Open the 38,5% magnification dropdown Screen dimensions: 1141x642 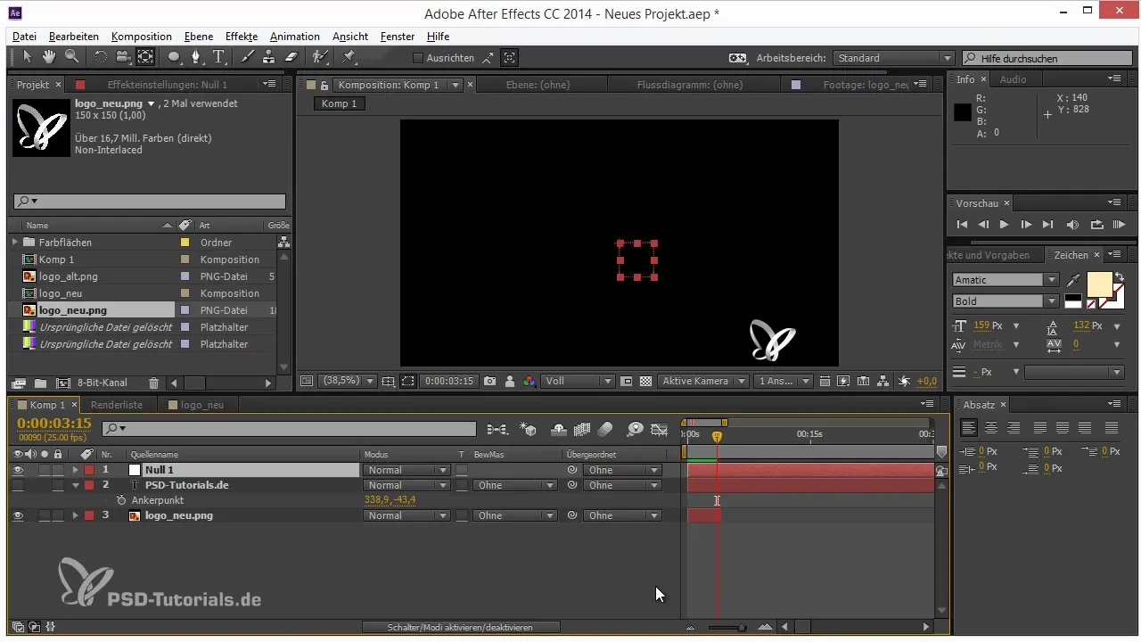click(346, 381)
